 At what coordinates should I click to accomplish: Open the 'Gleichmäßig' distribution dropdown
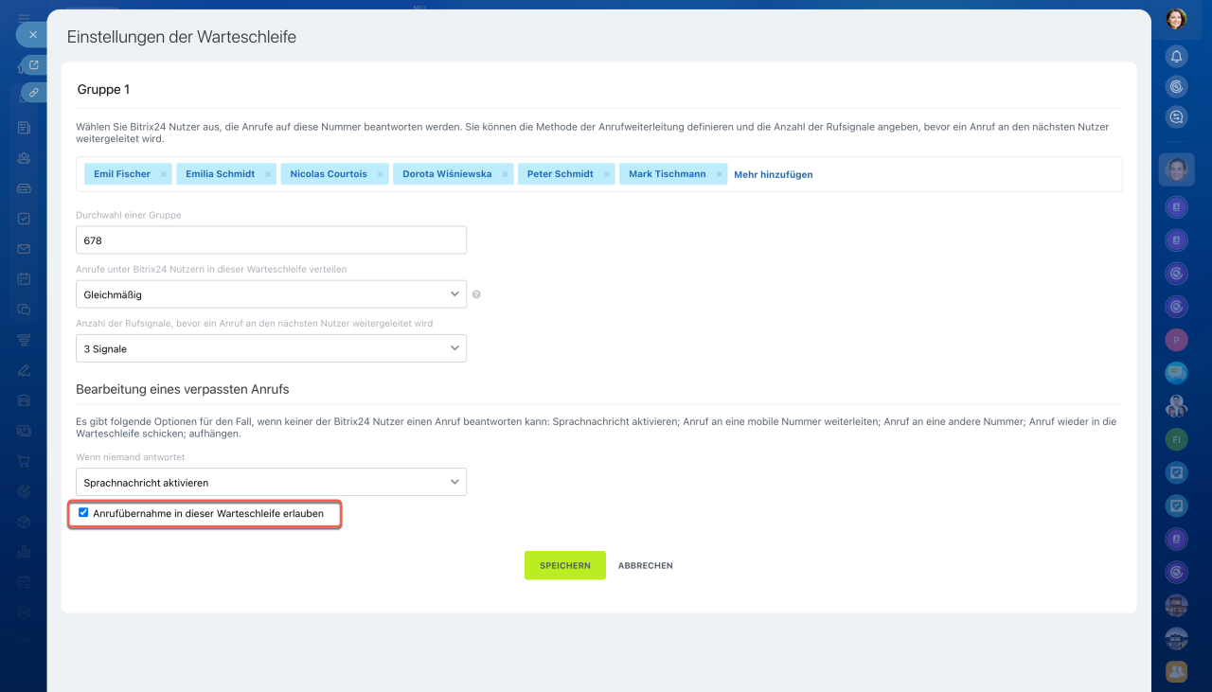click(271, 294)
